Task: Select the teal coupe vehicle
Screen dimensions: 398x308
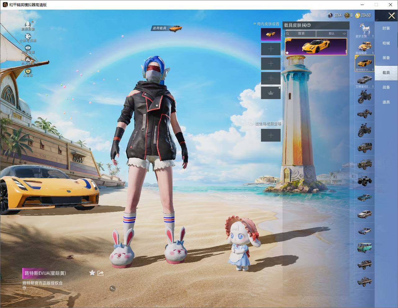Action: [x=364, y=197]
